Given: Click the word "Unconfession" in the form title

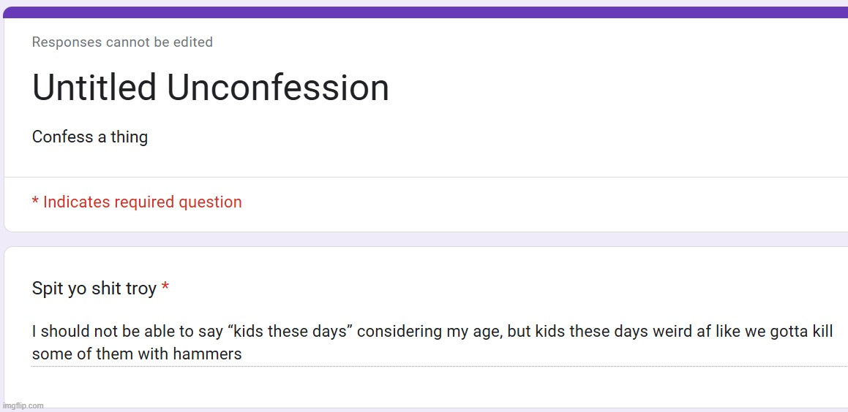Looking at the screenshot, I should point(278,88).
